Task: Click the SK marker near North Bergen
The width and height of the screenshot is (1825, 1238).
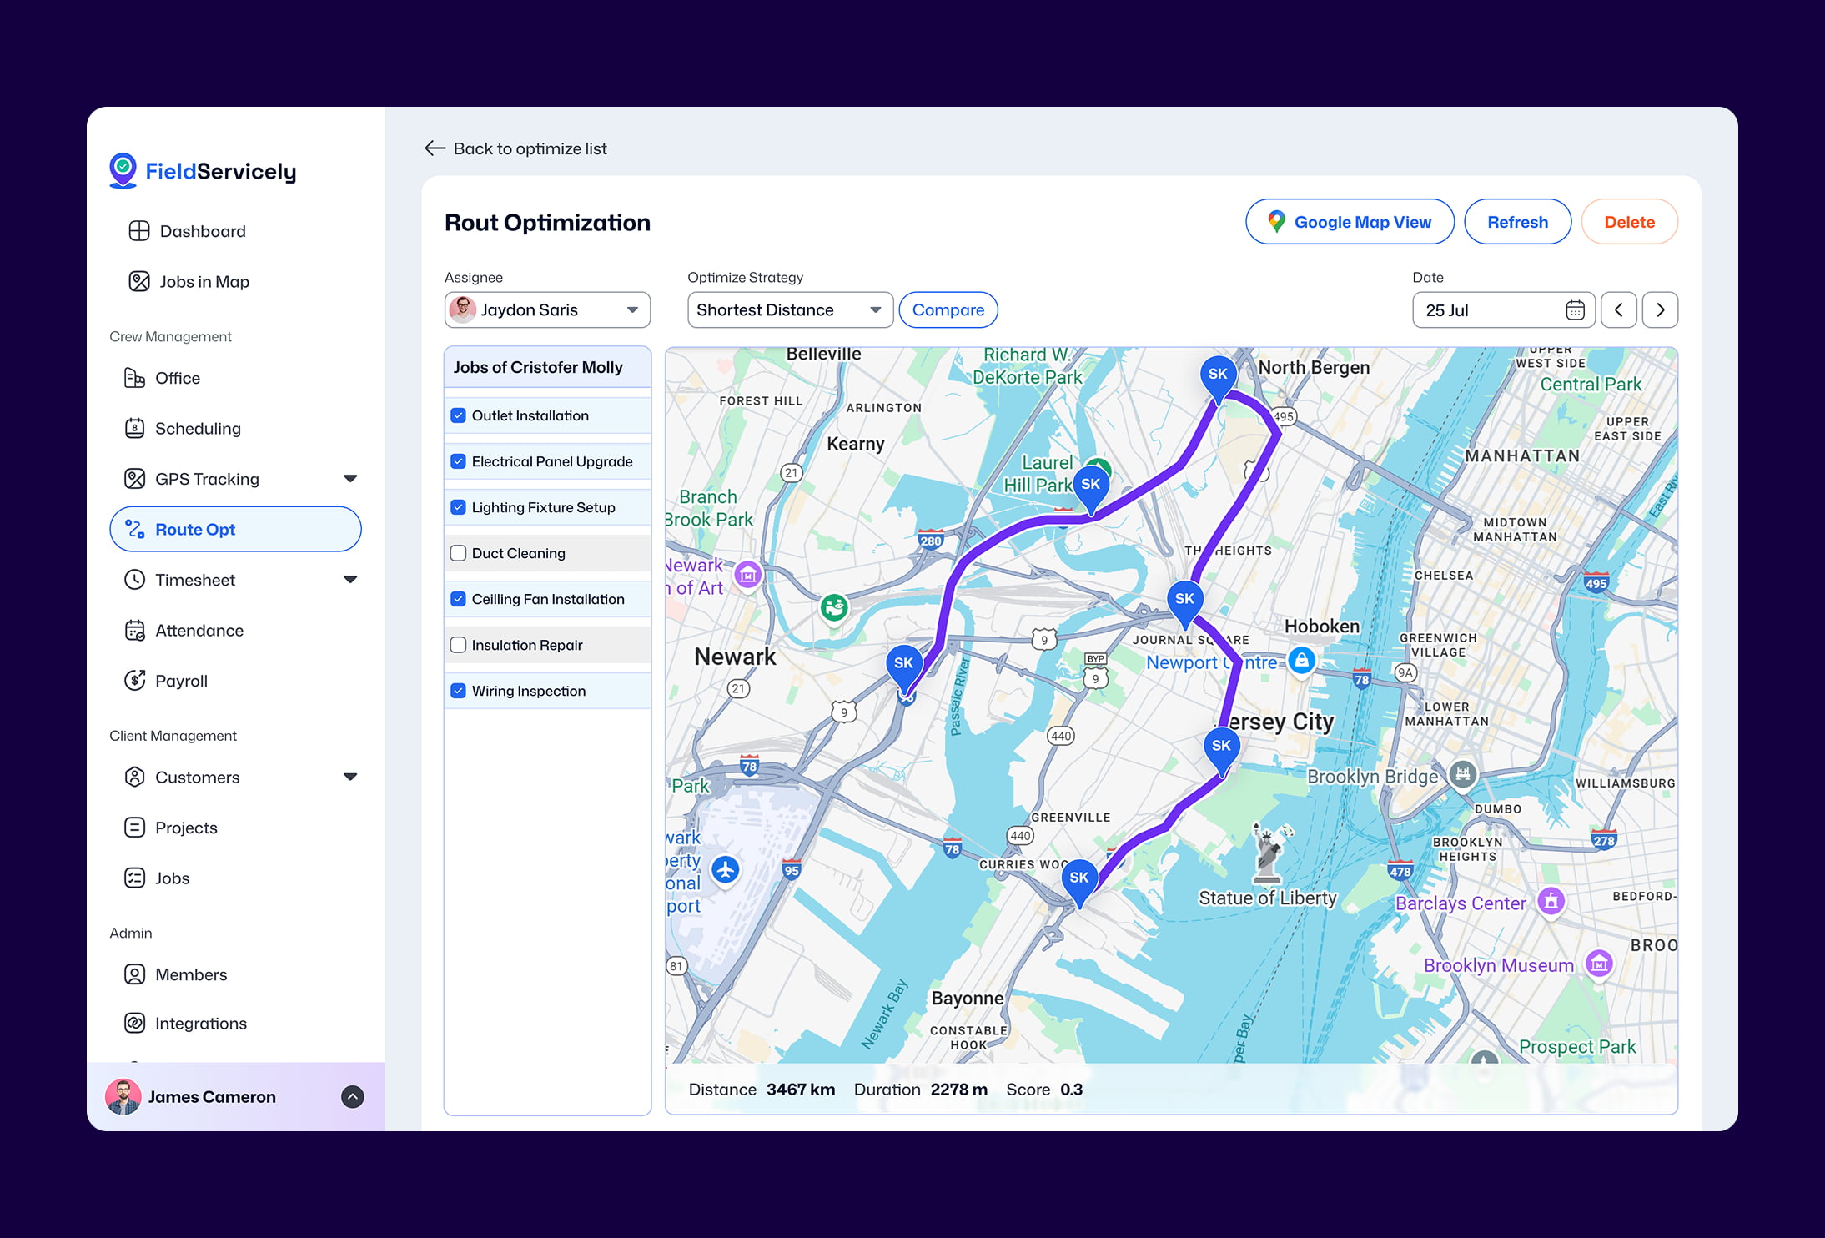Action: pyautogui.click(x=1218, y=375)
